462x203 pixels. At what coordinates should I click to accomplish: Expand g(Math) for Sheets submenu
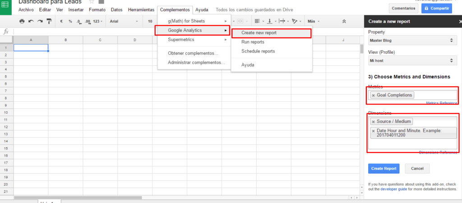[194, 21]
